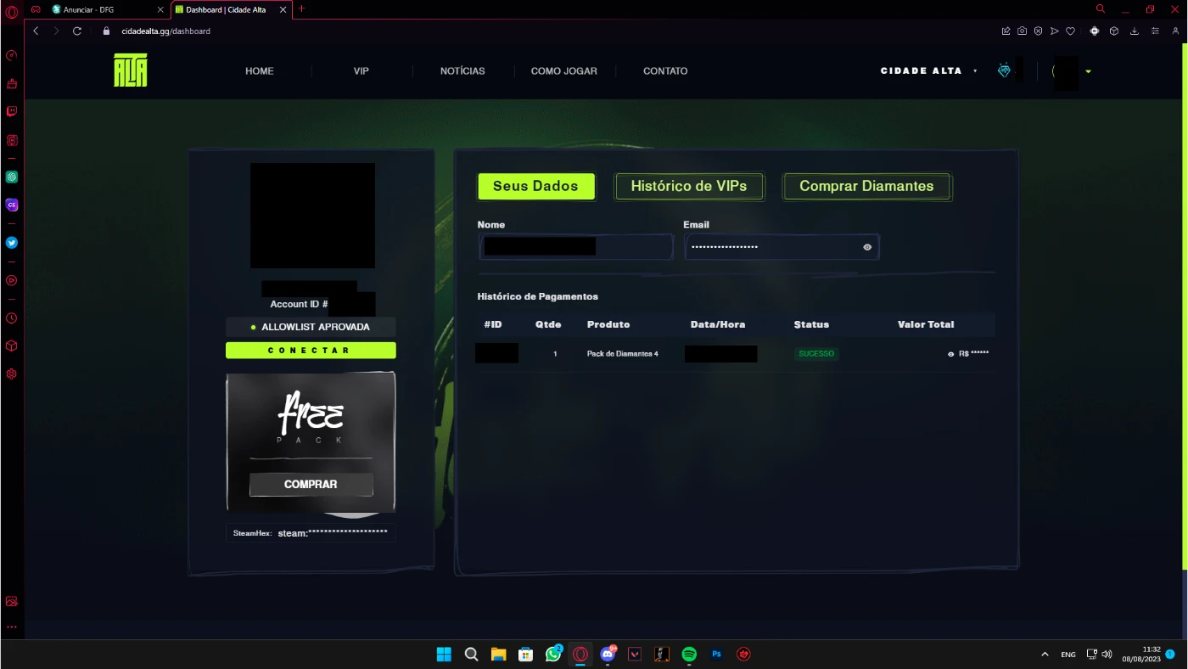Click the SUCESSO status badge
Image resolution: width=1188 pixels, height=669 pixels.
(816, 354)
